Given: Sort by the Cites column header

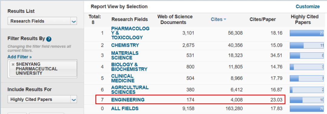Looking at the screenshot, I should (216, 19).
